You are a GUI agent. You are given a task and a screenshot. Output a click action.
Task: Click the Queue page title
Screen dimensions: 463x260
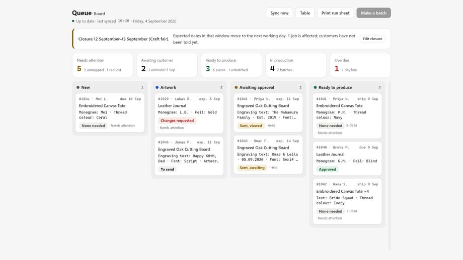coord(82,13)
